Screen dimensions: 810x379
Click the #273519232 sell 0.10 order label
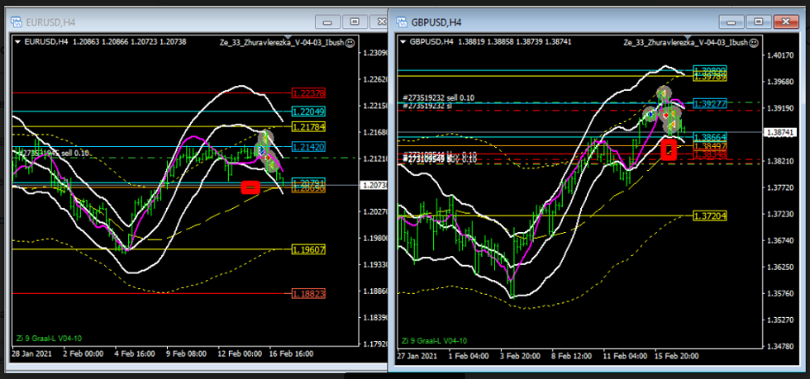point(439,97)
